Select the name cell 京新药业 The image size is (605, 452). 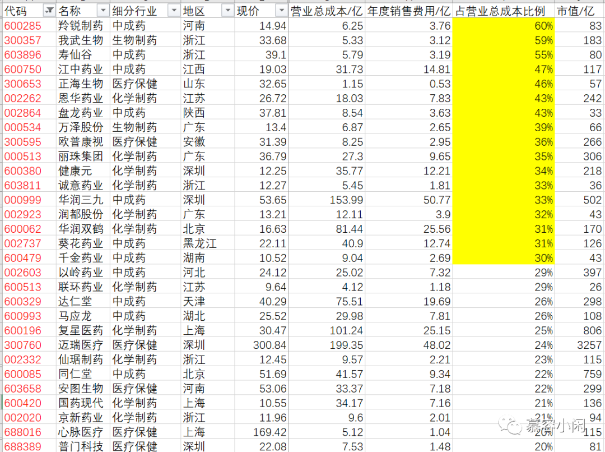[x=83, y=418]
